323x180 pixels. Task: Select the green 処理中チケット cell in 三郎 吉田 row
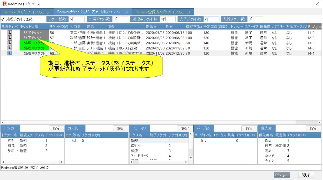click(x=35, y=48)
